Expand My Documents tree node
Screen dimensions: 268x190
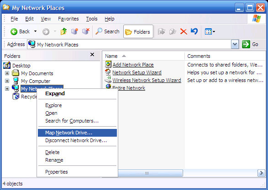coord(7,73)
